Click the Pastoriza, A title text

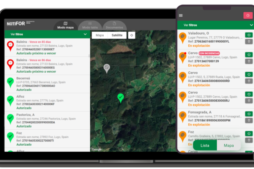pyautogui.click(x=25, y=115)
